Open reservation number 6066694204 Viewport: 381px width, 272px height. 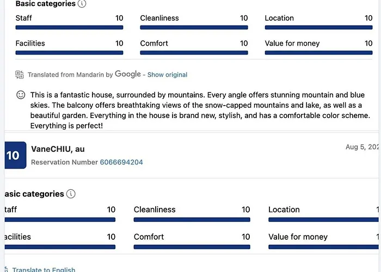pos(121,162)
